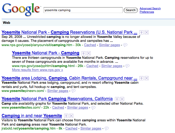Open Advanced Search
The width and height of the screenshot is (175, 133).
pyautogui.click(x=150, y=8)
